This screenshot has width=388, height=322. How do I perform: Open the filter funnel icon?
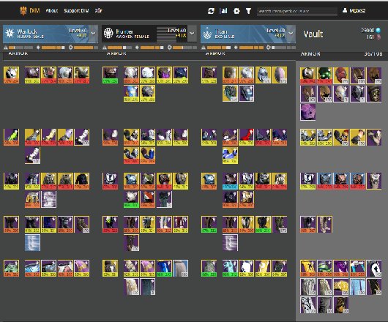(x=248, y=11)
